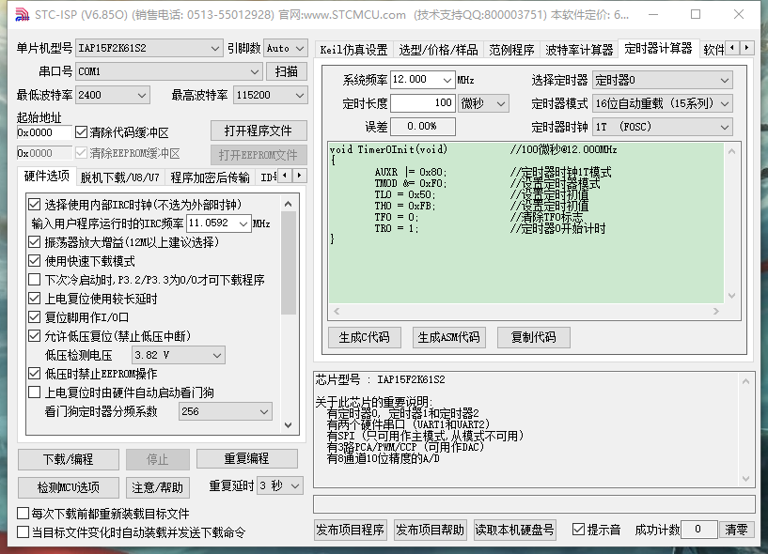The height and width of the screenshot is (554, 768).
Task: Select the 硬件选项 tab
Action: pyautogui.click(x=46, y=176)
